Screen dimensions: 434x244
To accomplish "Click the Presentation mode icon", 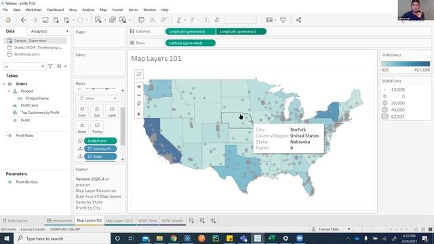I will coord(283,20).
